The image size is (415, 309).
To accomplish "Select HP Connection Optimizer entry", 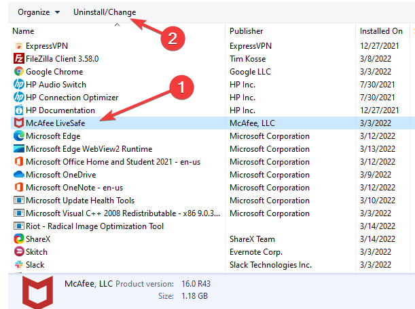I will pos(72,98).
